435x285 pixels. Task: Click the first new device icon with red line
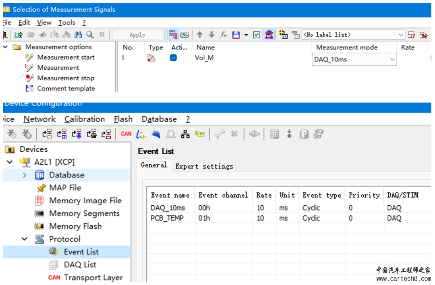[x=47, y=134]
